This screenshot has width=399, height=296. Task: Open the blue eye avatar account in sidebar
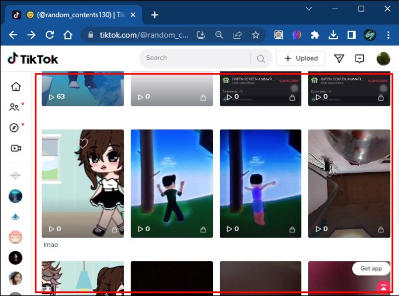(15, 217)
